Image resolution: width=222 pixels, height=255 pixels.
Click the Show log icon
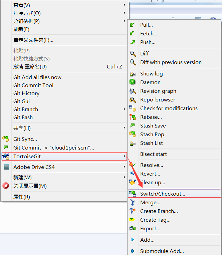[133, 74]
